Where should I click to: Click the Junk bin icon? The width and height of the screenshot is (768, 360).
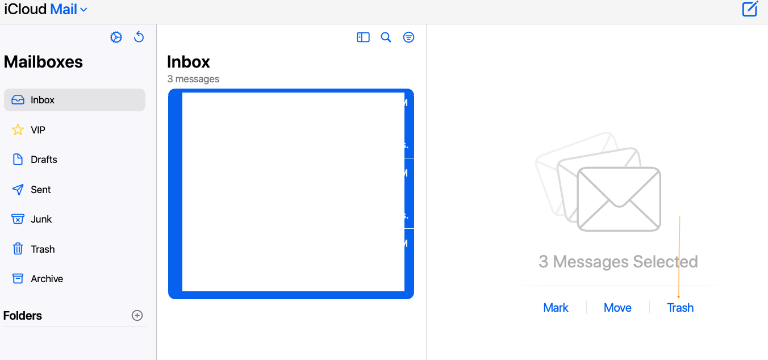tap(18, 219)
